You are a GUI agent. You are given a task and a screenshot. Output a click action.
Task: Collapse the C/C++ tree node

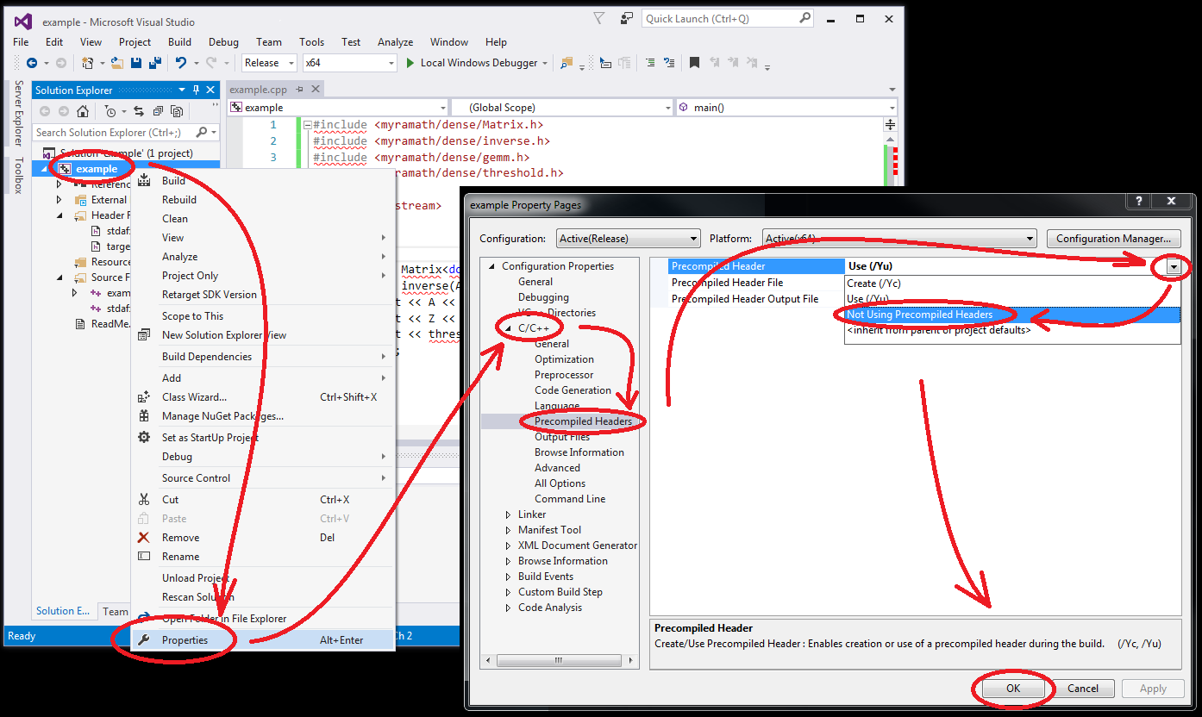tap(509, 328)
